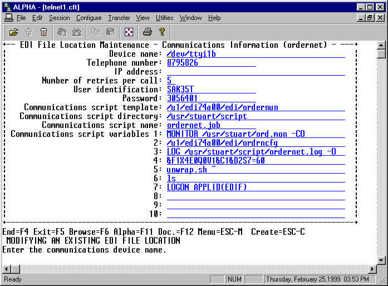The image size is (388, 286).
Task: Open the File menu
Action: (21, 18)
